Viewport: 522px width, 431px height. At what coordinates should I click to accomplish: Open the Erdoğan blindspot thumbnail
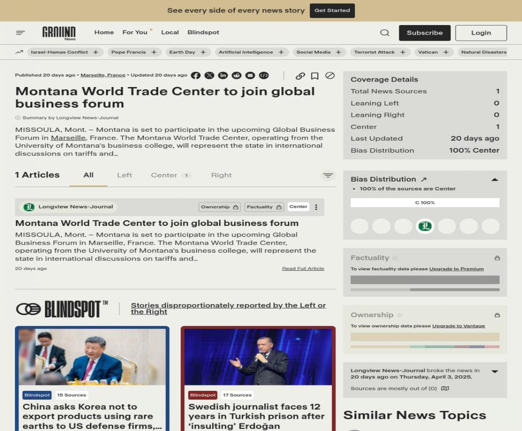click(258, 357)
